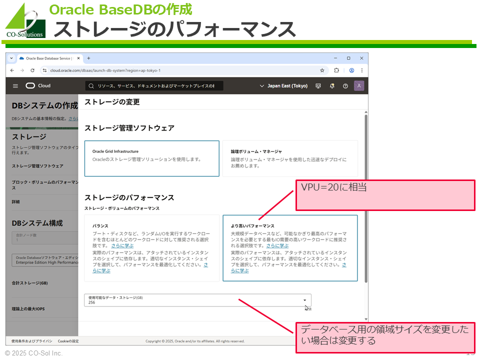Viewport: 480px width, 360px height.
Task: Click the Oracle Cloud logo
Action: [38, 85]
